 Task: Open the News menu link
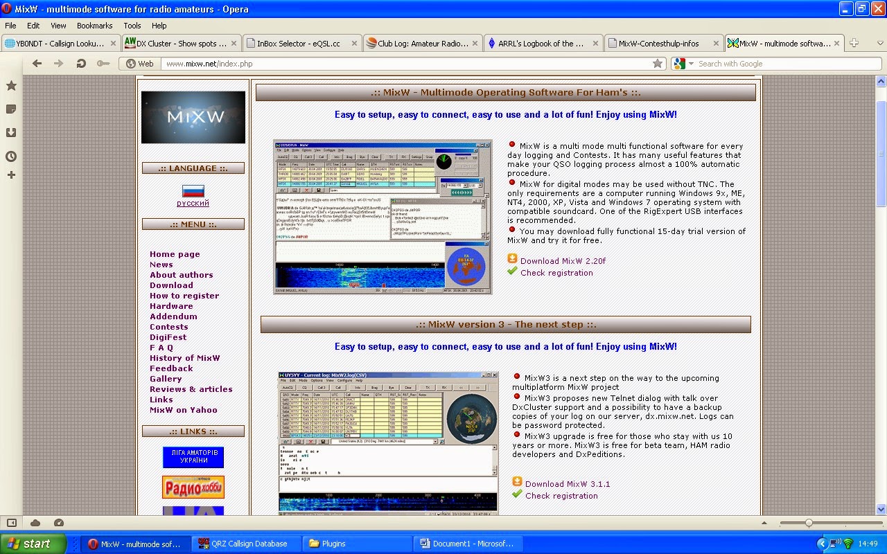pos(161,265)
